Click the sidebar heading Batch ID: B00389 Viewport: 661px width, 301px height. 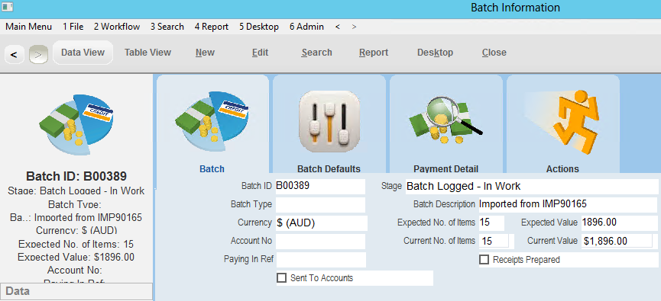[76, 176]
